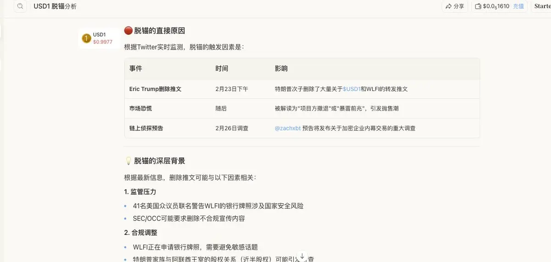This screenshot has width=551, height=262.
Task: Click the Starte button at top right
Action: pyautogui.click(x=542, y=6)
